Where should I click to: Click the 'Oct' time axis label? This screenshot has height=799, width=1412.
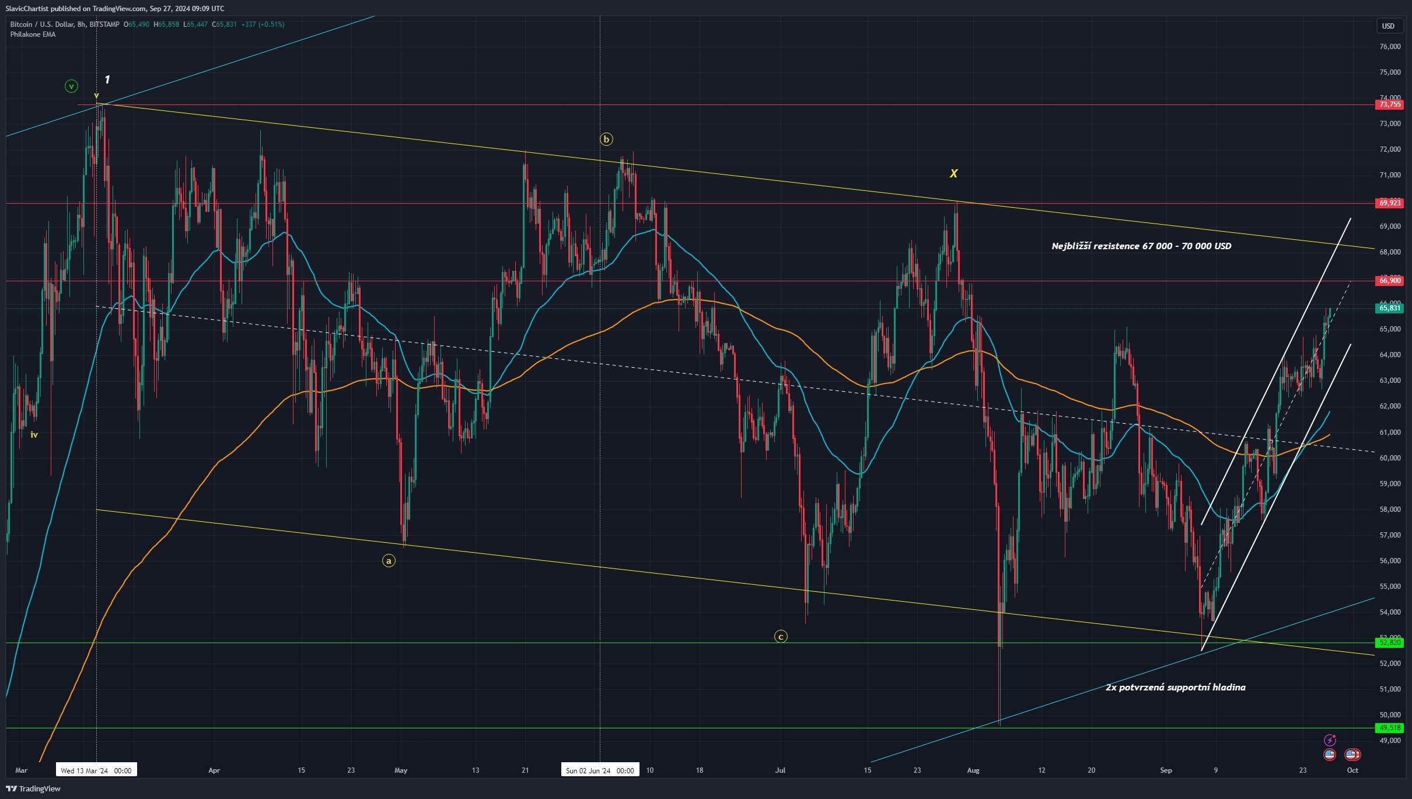click(1352, 770)
